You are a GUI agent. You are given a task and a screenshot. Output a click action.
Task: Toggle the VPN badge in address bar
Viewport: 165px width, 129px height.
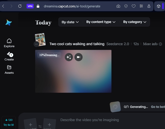(30, 6)
